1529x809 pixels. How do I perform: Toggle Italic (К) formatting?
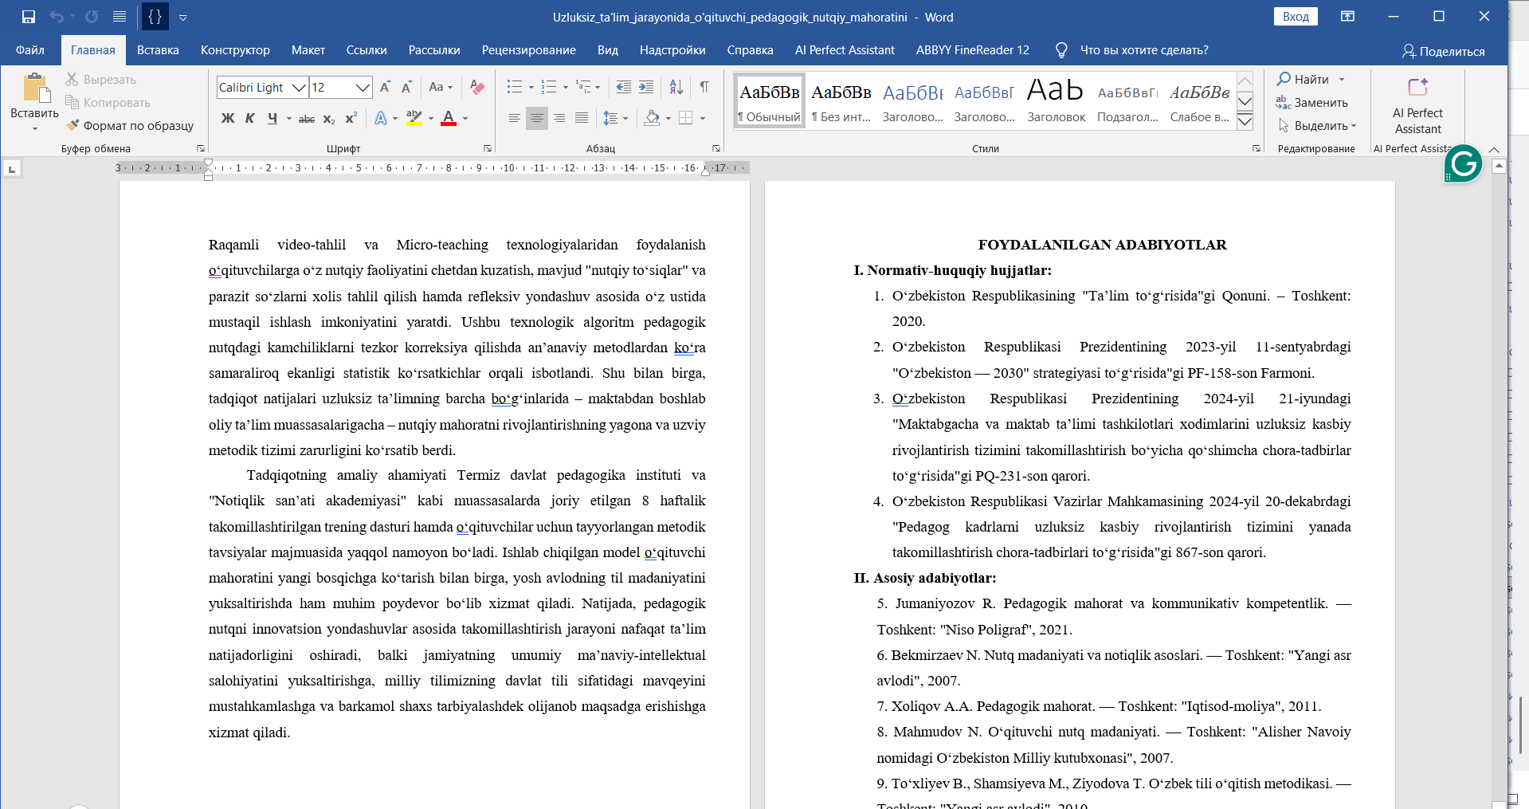coord(250,118)
